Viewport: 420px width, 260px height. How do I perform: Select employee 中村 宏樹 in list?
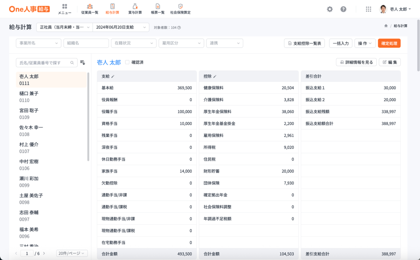pos(51,165)
